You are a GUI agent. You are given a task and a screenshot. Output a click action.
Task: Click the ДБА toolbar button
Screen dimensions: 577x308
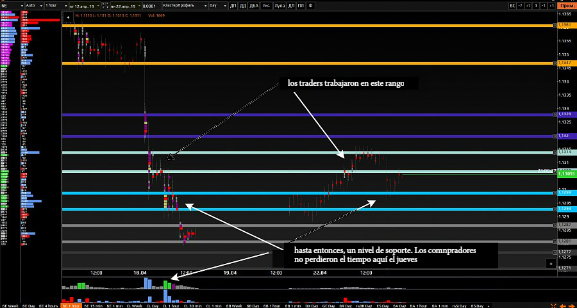pos(255,5)
